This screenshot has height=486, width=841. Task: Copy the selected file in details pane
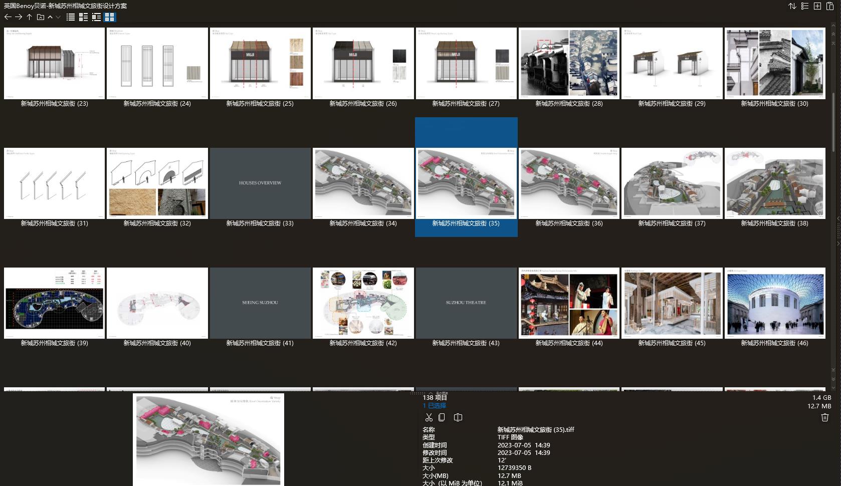[442, 417]
